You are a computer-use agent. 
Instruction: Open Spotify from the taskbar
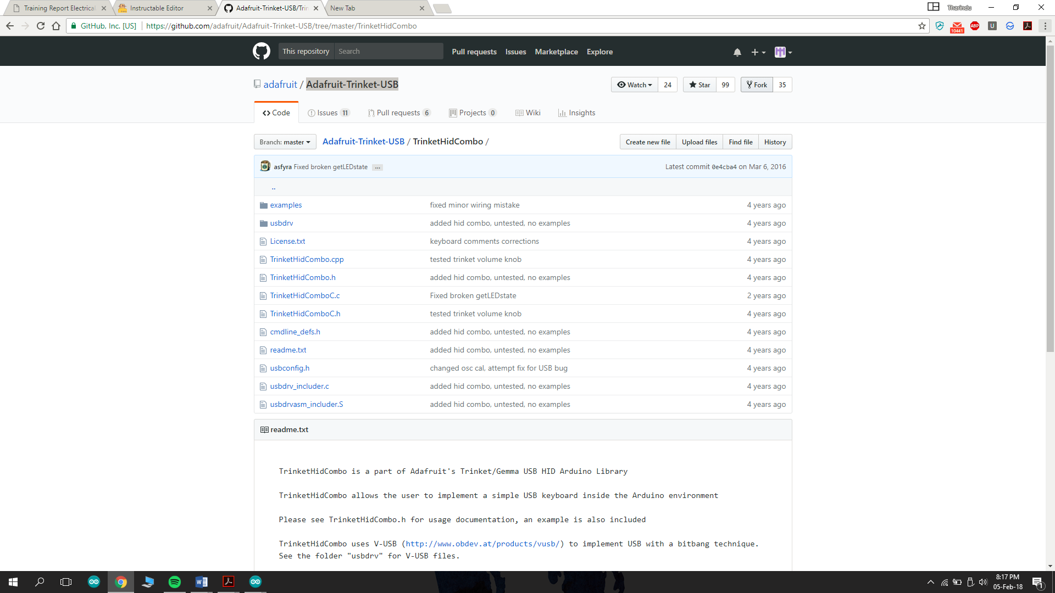(174, 582)
